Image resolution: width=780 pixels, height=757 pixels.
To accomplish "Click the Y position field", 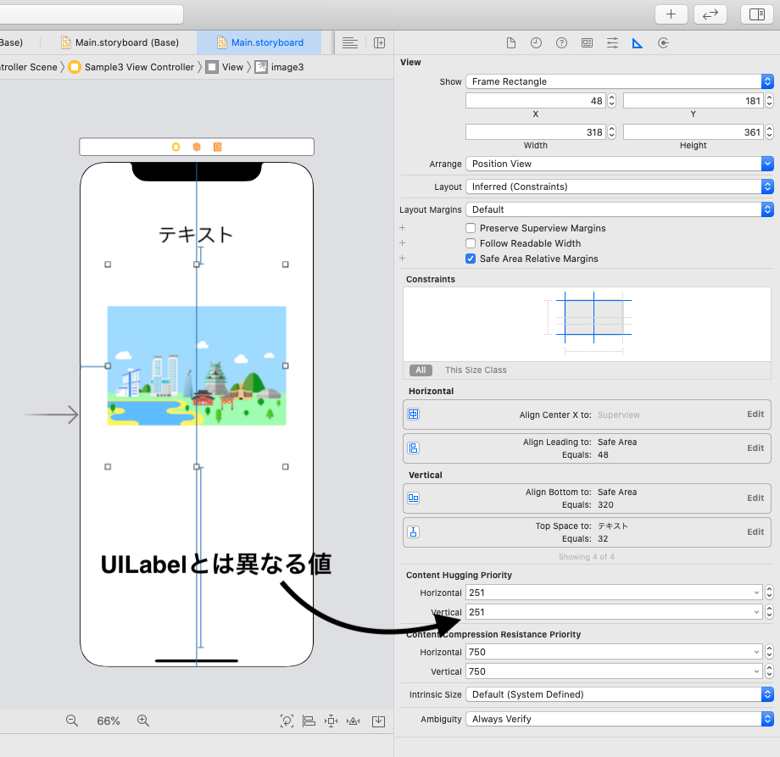I will 693,101.
